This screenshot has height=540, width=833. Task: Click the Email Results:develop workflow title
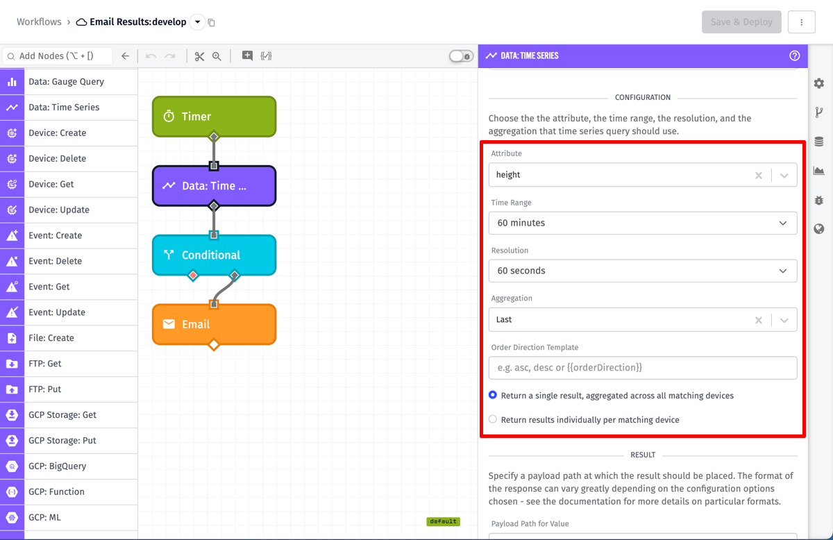click(x=138, y=22)
